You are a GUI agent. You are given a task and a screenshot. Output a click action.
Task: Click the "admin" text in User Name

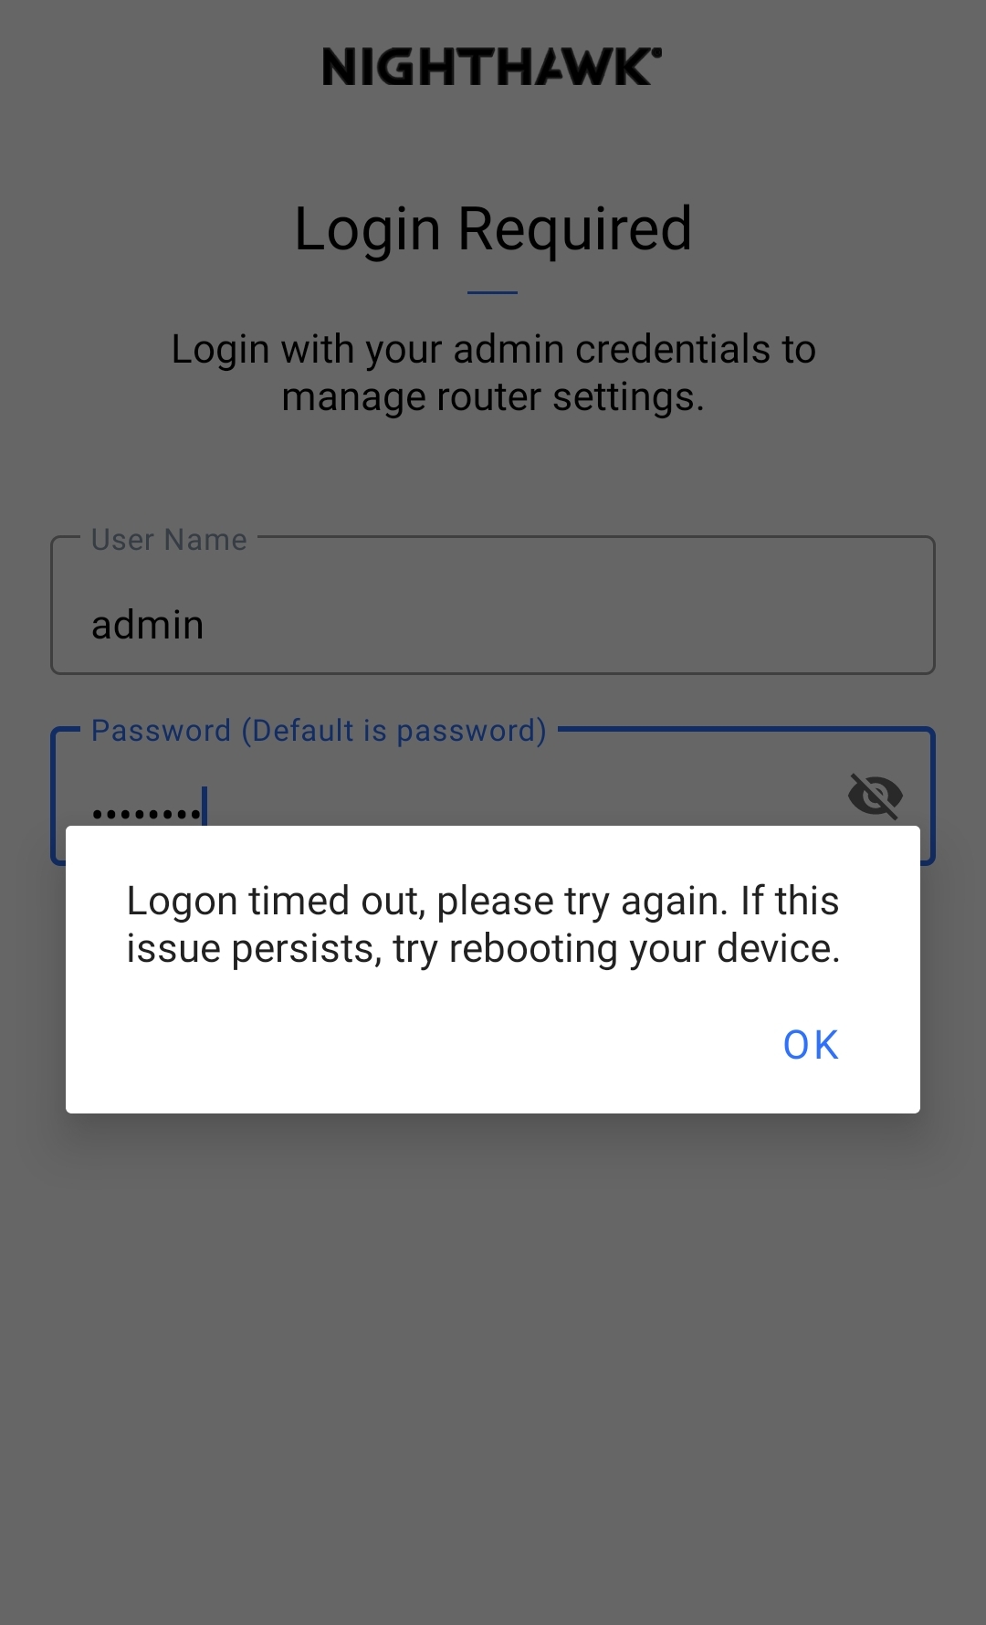tap(148, 626)
